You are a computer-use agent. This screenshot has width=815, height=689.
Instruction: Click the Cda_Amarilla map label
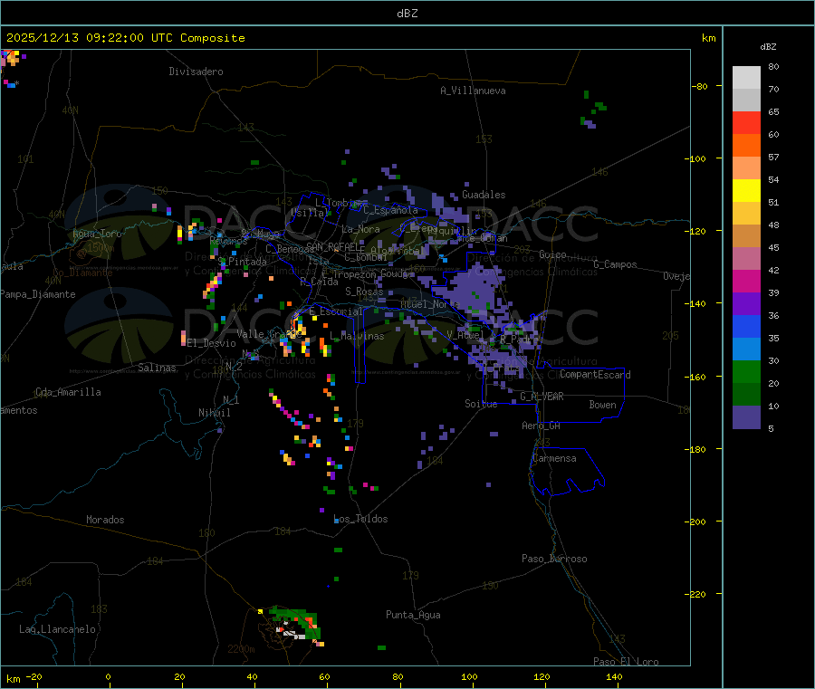tap(68, 392)
